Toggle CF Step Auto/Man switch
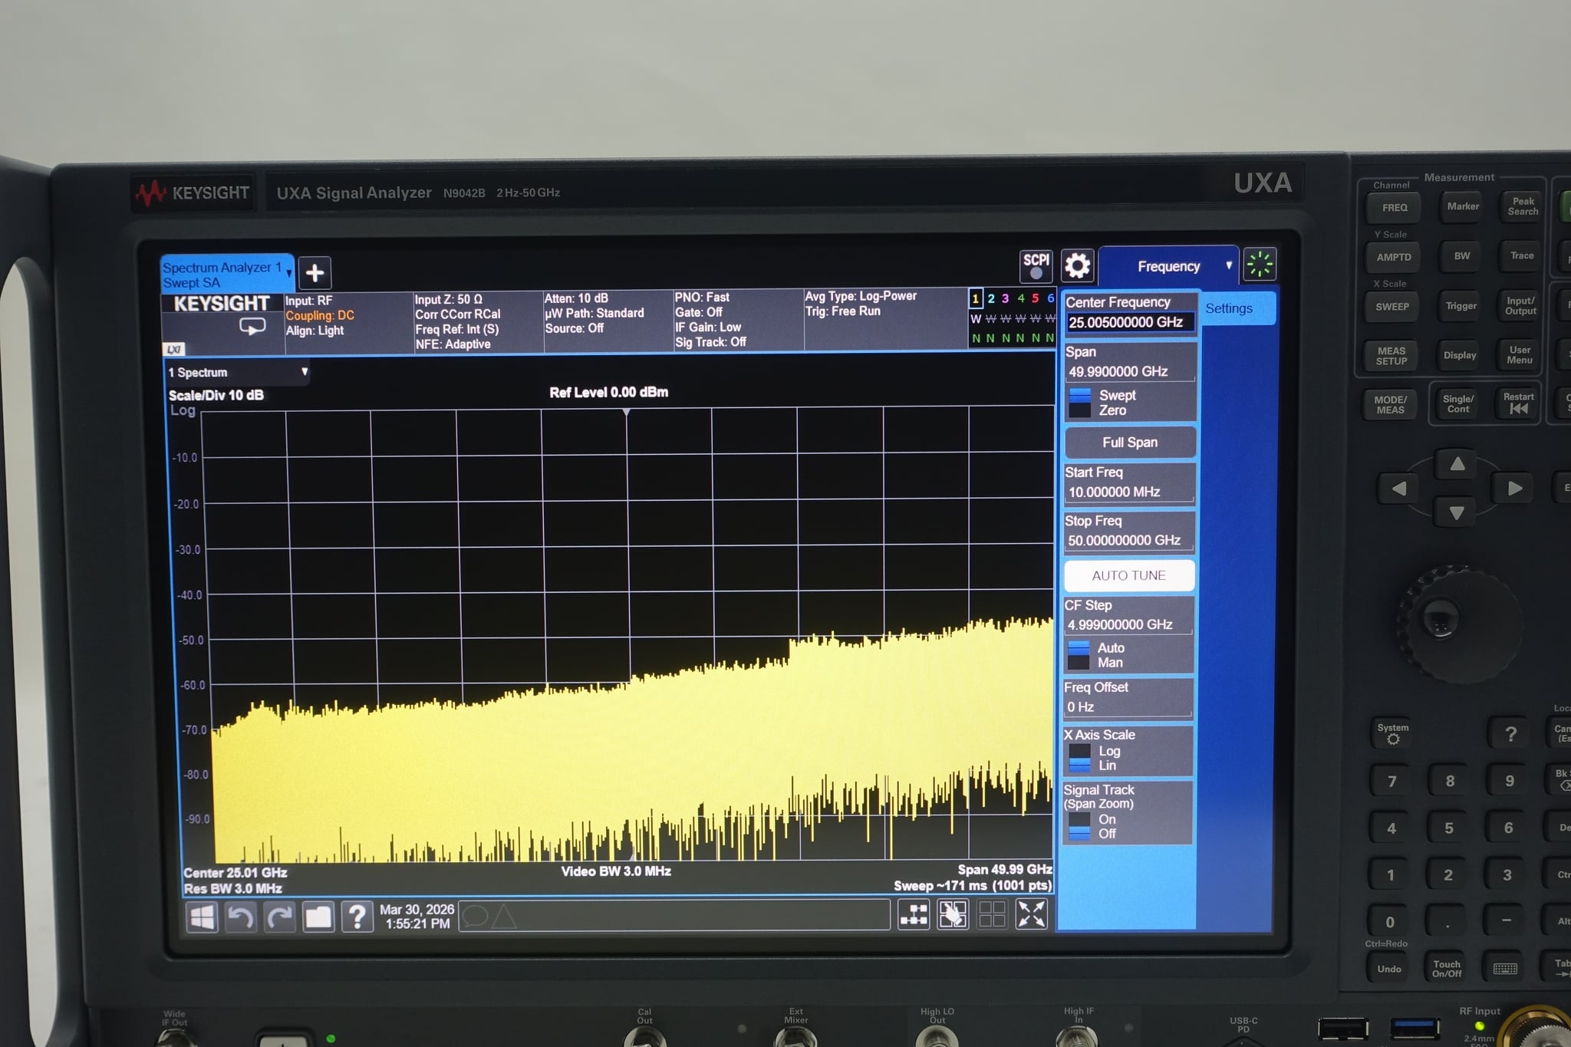Screen dimensions: 1571x1047 click(1079, 655)
